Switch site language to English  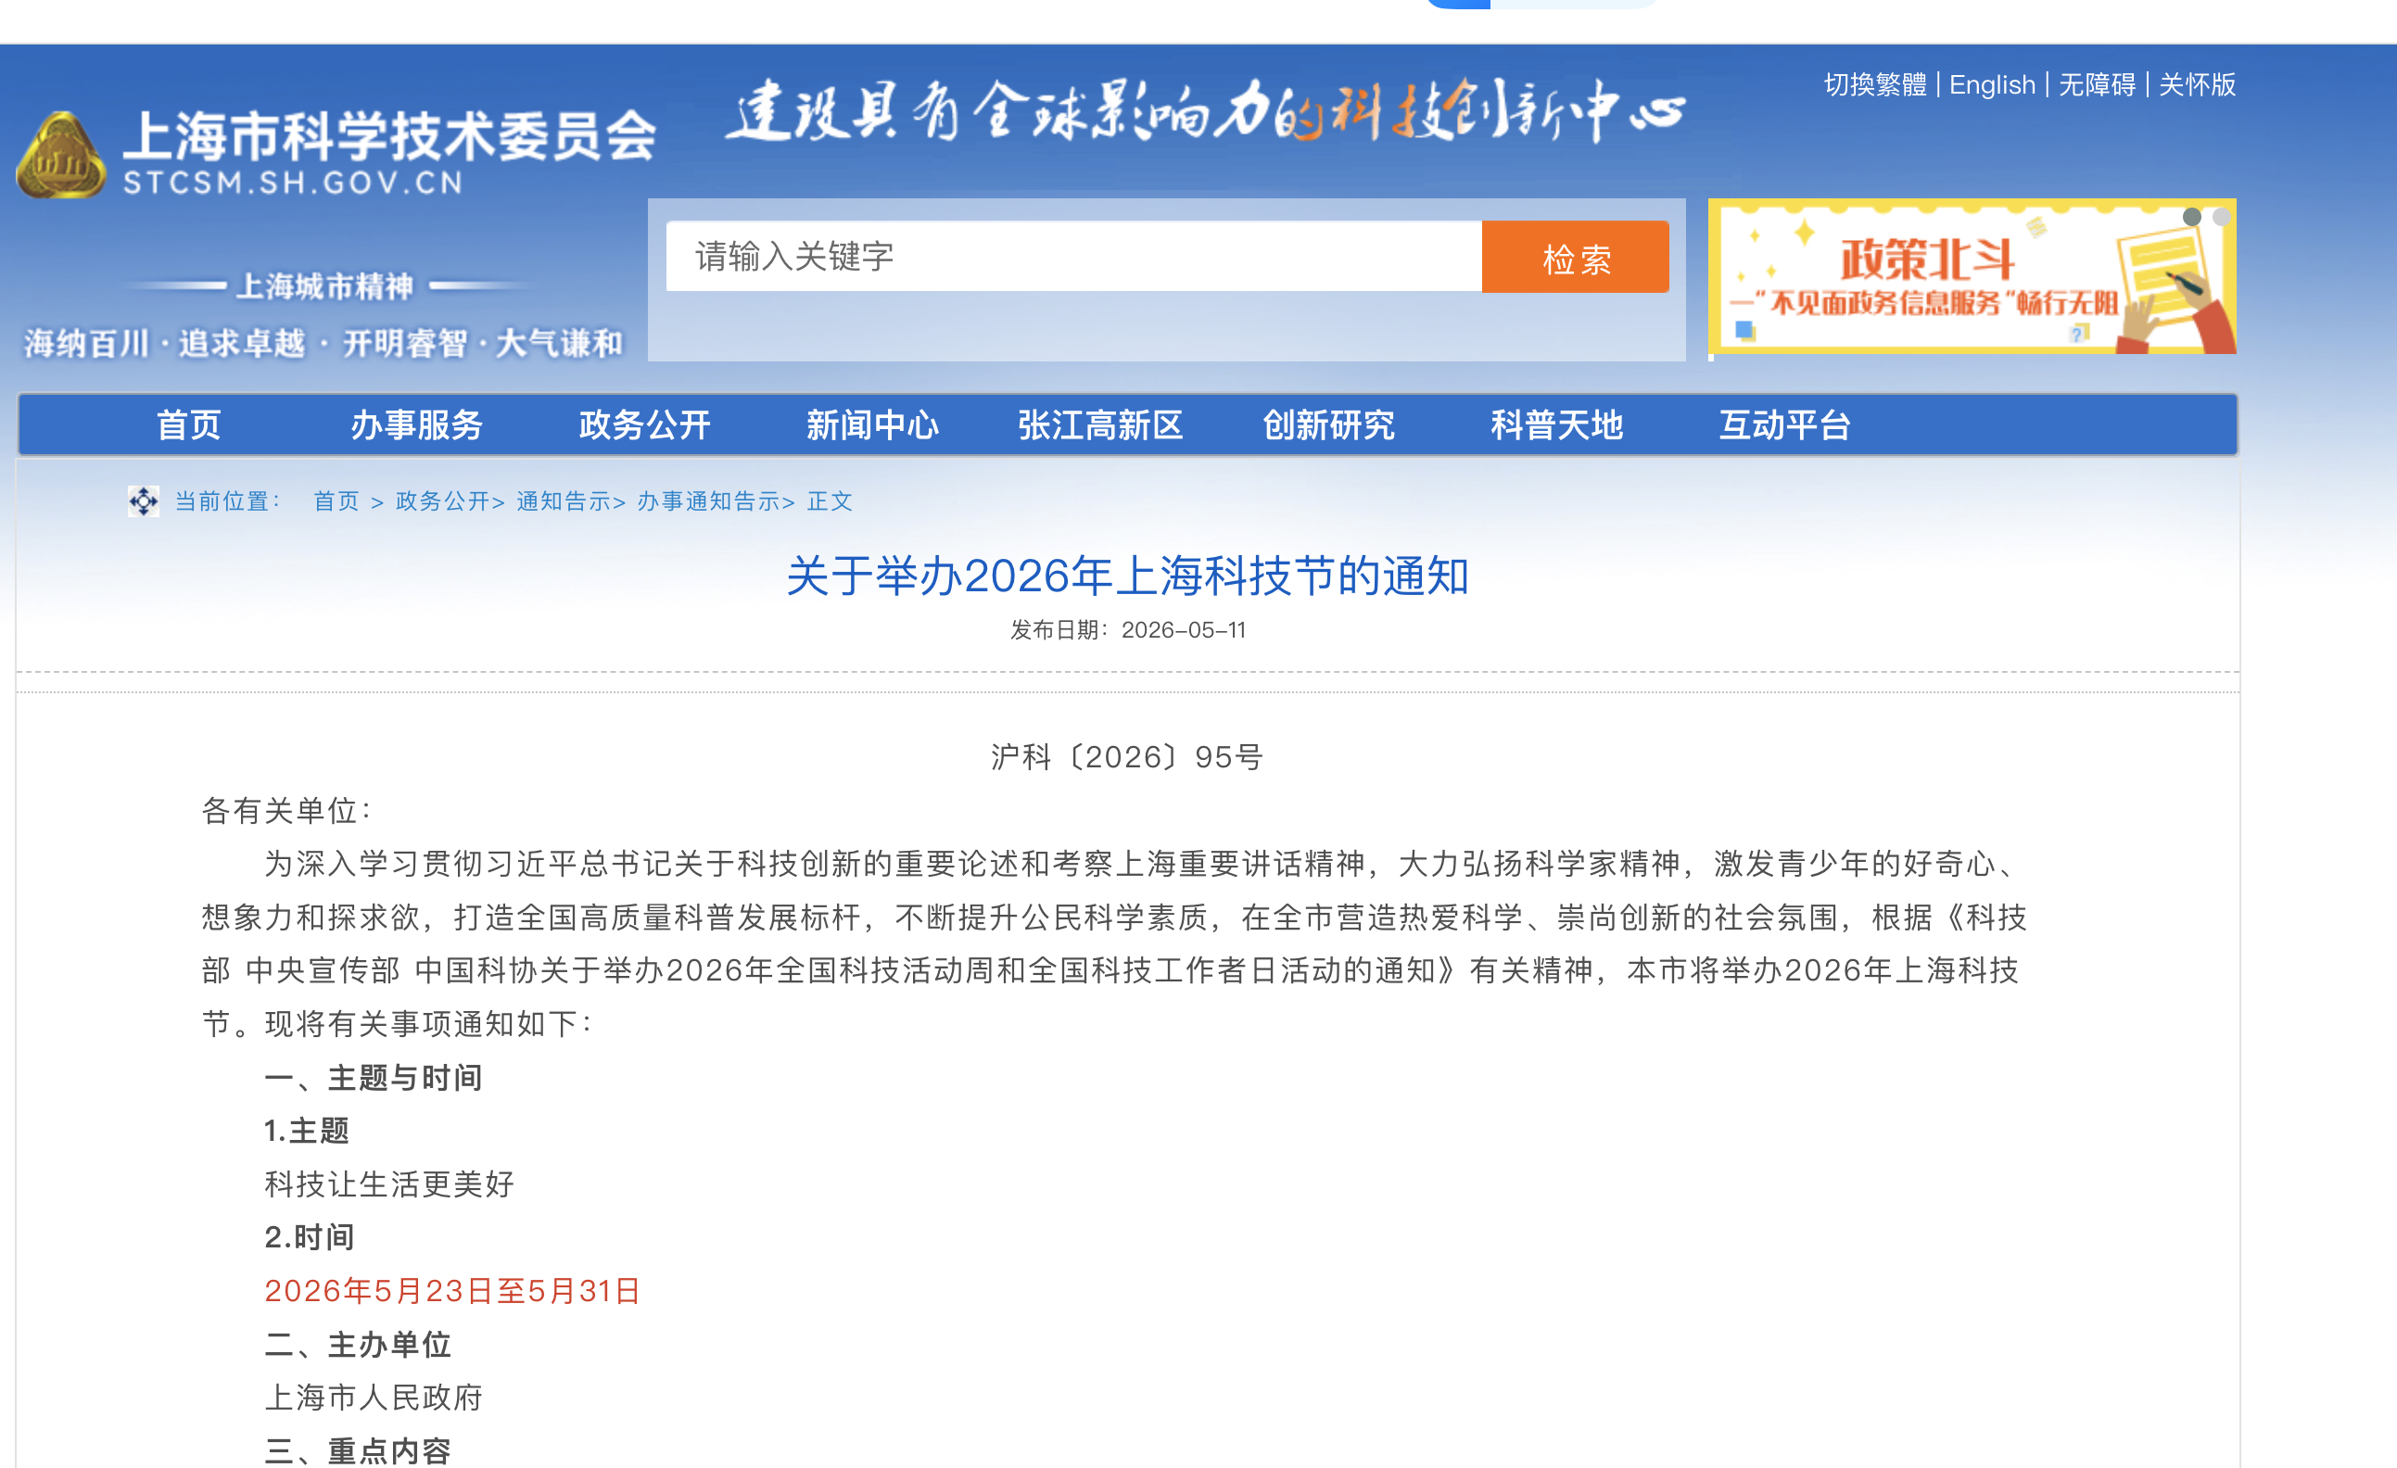click(1991, 84)
